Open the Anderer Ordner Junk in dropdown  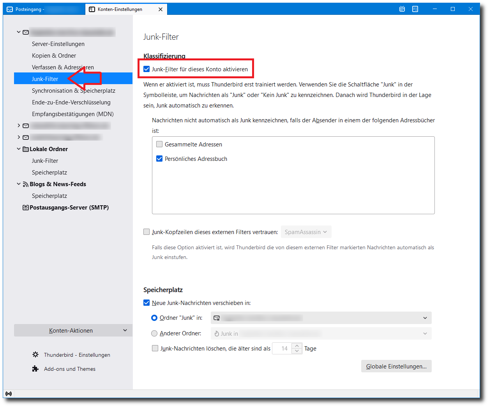tap(321, 333)
